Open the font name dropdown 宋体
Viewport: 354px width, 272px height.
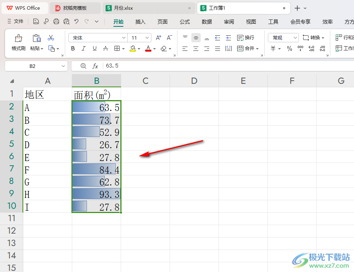[x=124, y=38]
